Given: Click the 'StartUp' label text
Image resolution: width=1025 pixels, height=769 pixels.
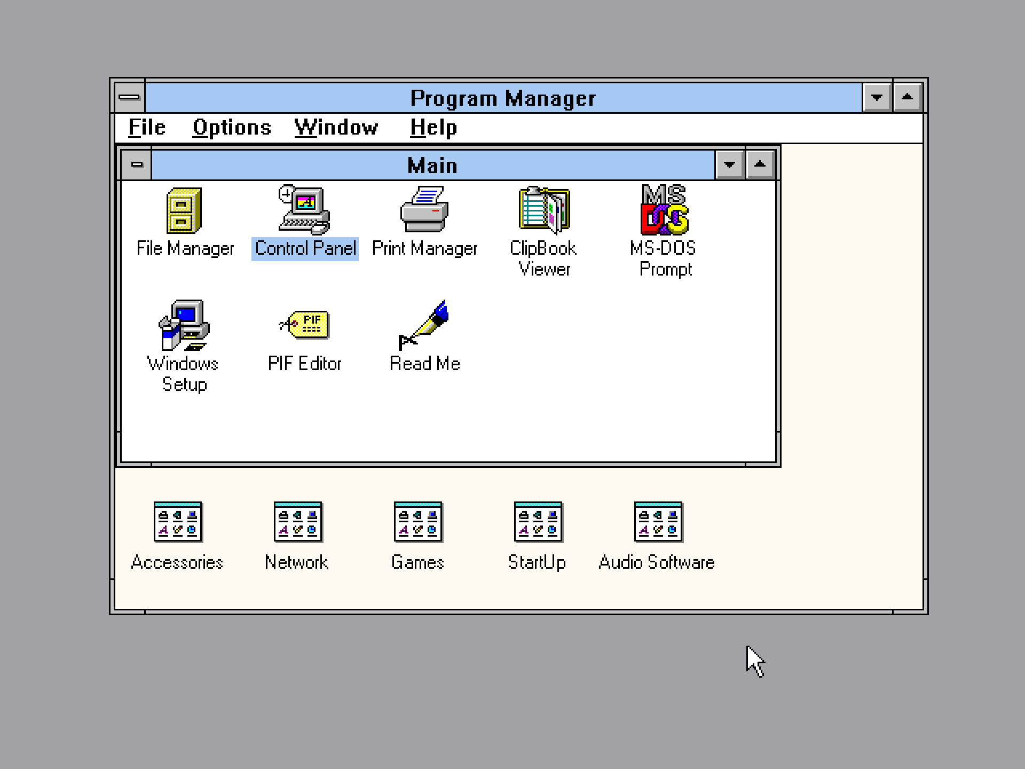Looking at the screenshot, I should pos(537,562).
